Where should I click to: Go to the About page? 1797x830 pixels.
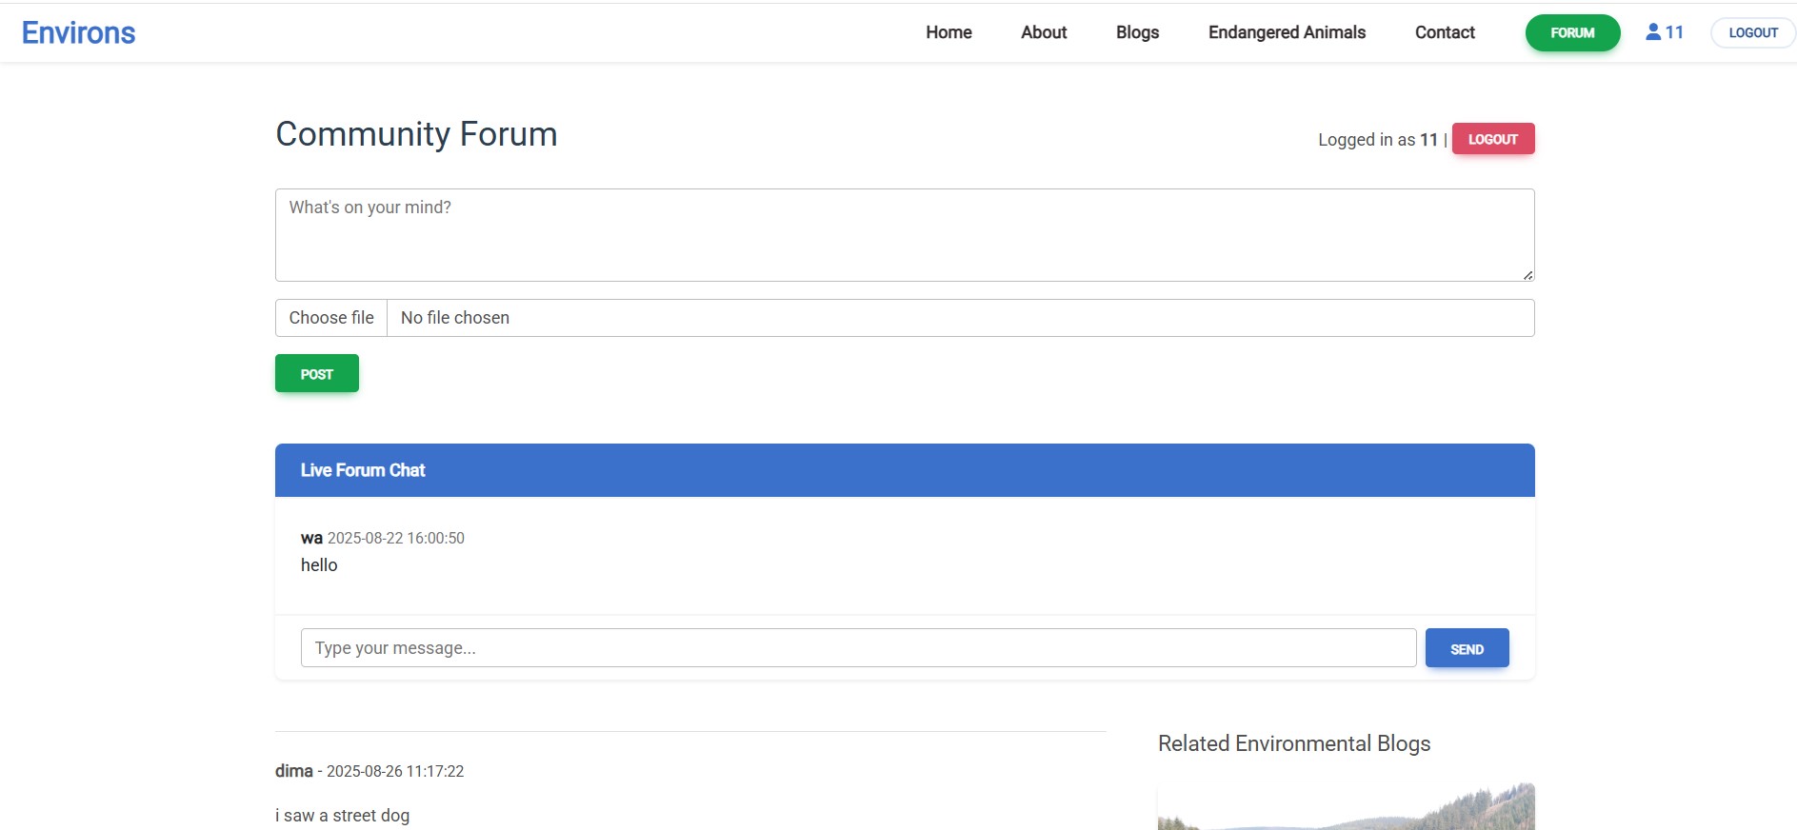[x=1044, y=32]
